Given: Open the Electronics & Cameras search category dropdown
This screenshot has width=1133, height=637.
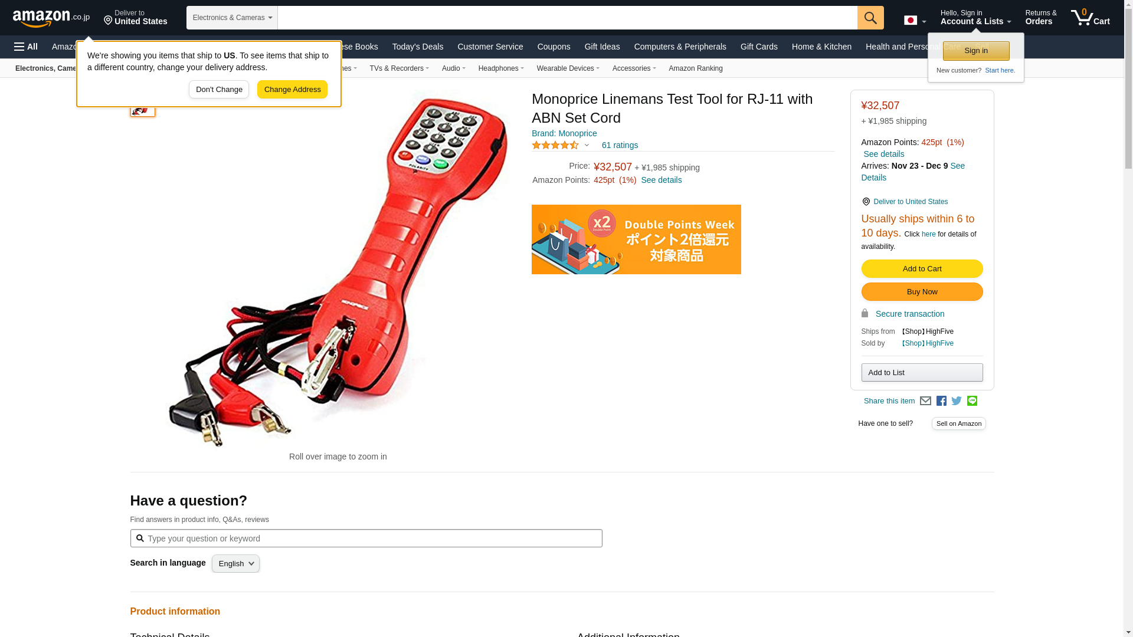Looking at the screenshot, I should (232, 18).
